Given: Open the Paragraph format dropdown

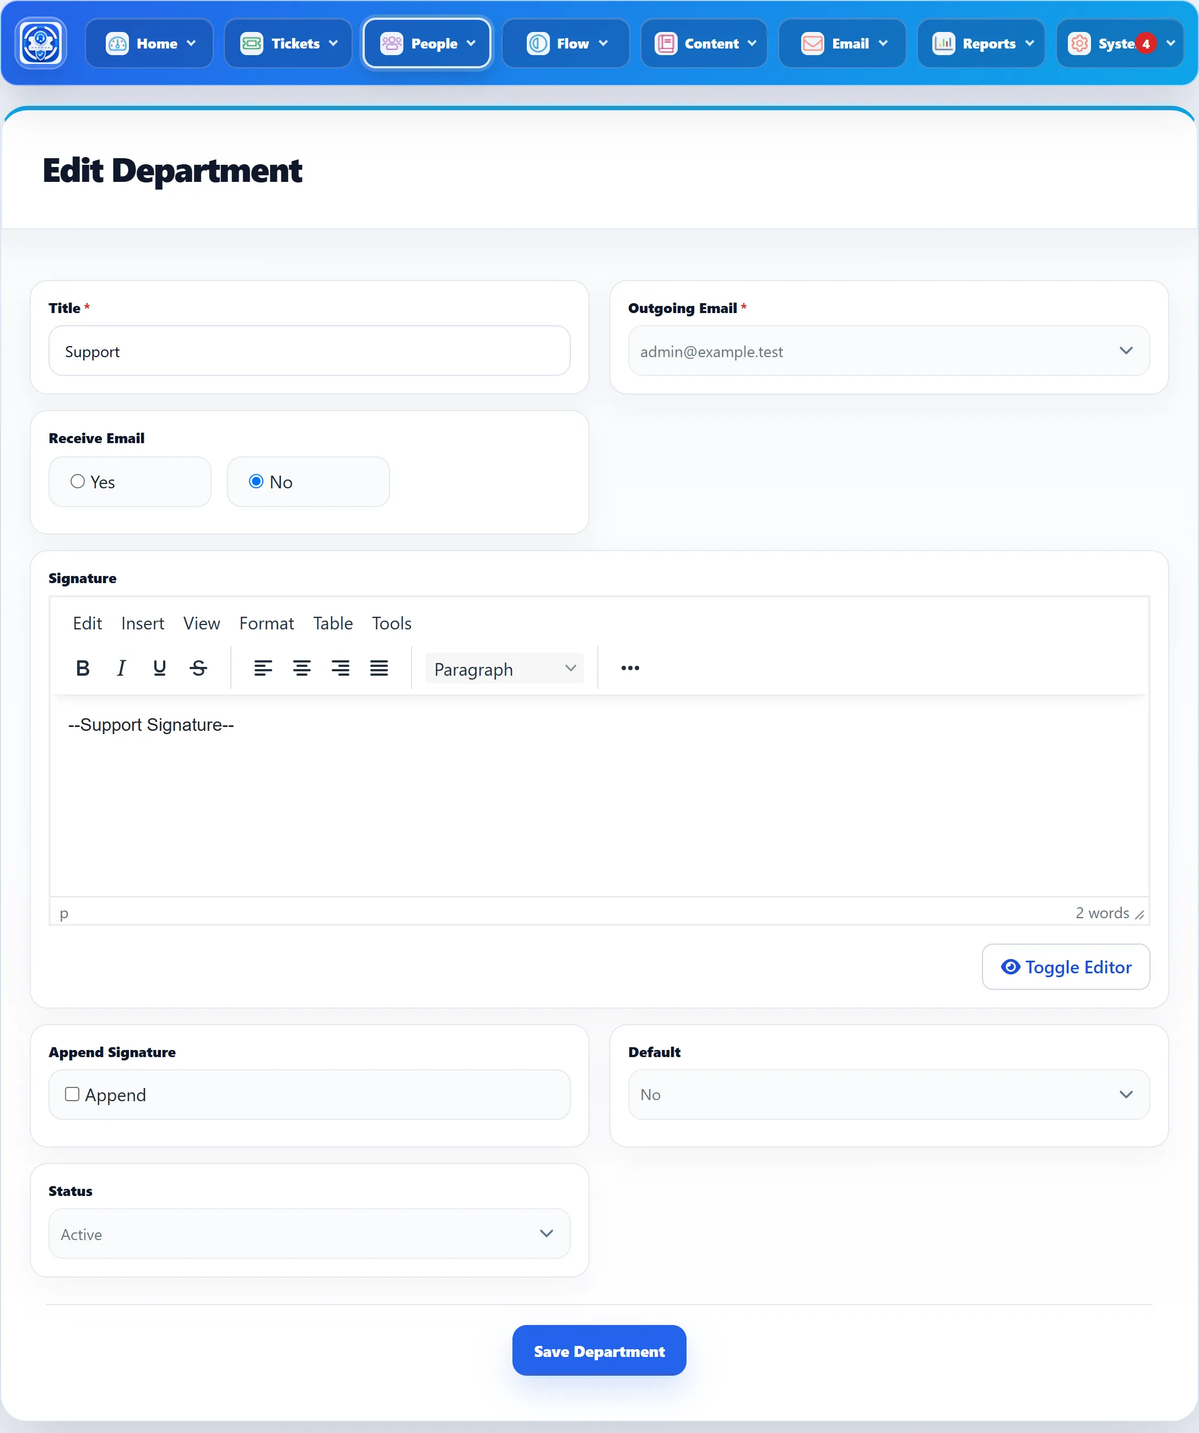Looking at the screenshot, I should pos(505,669).
